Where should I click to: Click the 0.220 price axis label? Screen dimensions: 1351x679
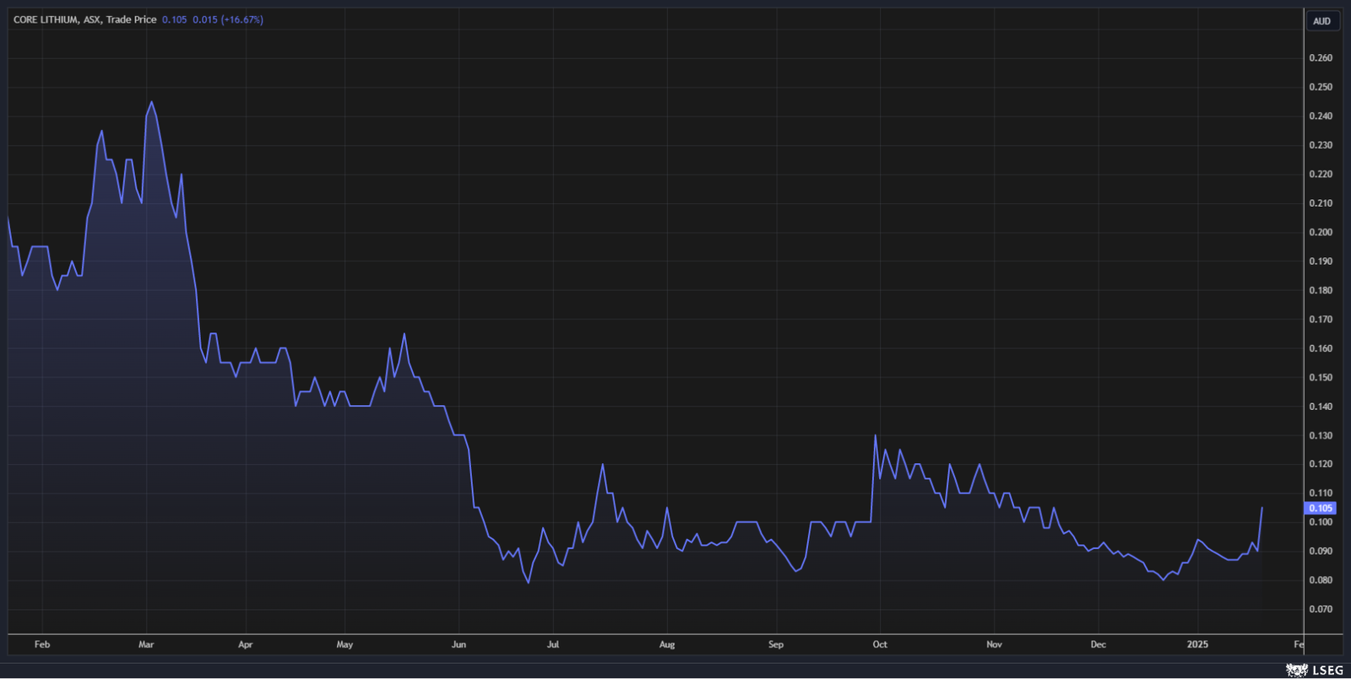point(1321,175)
